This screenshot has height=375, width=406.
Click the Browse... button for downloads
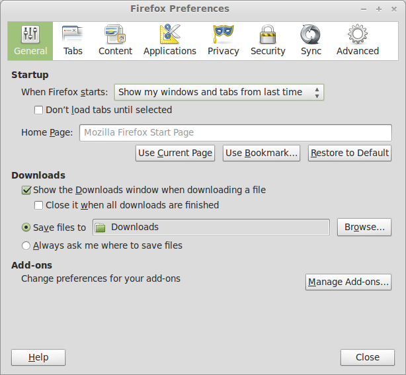364,227
